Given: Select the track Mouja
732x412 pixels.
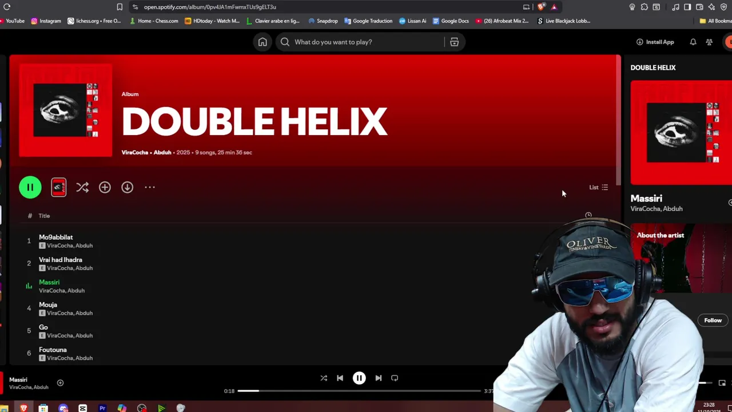Looking at the screenshot, I should [48, 305].
